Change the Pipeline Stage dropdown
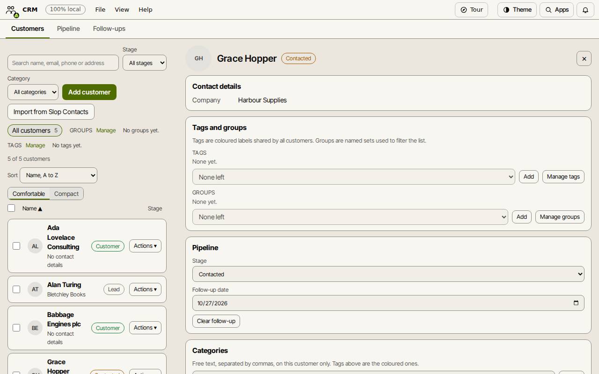 coord(388,274)
